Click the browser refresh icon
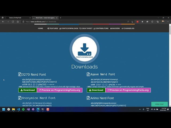The height and width of the screenshot is (128, 171). click(13, 22)
